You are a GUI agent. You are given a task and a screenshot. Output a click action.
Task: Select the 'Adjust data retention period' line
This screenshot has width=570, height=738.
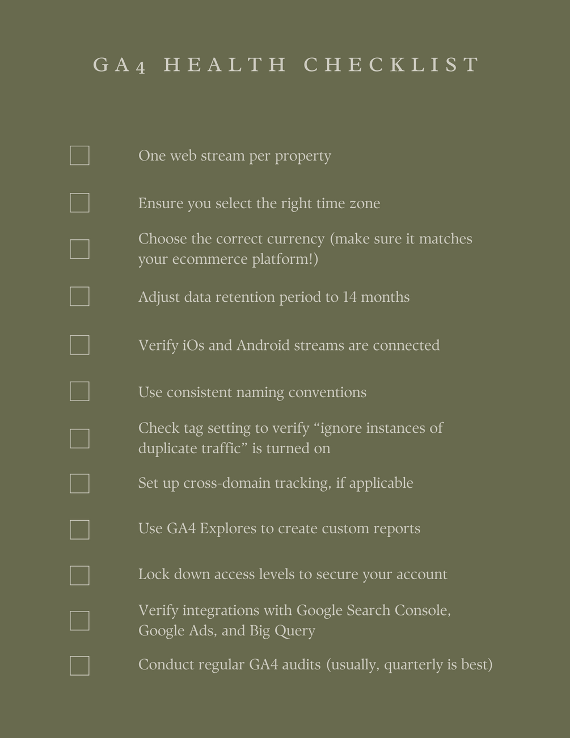pyautogui.click(x=273, y=297)
